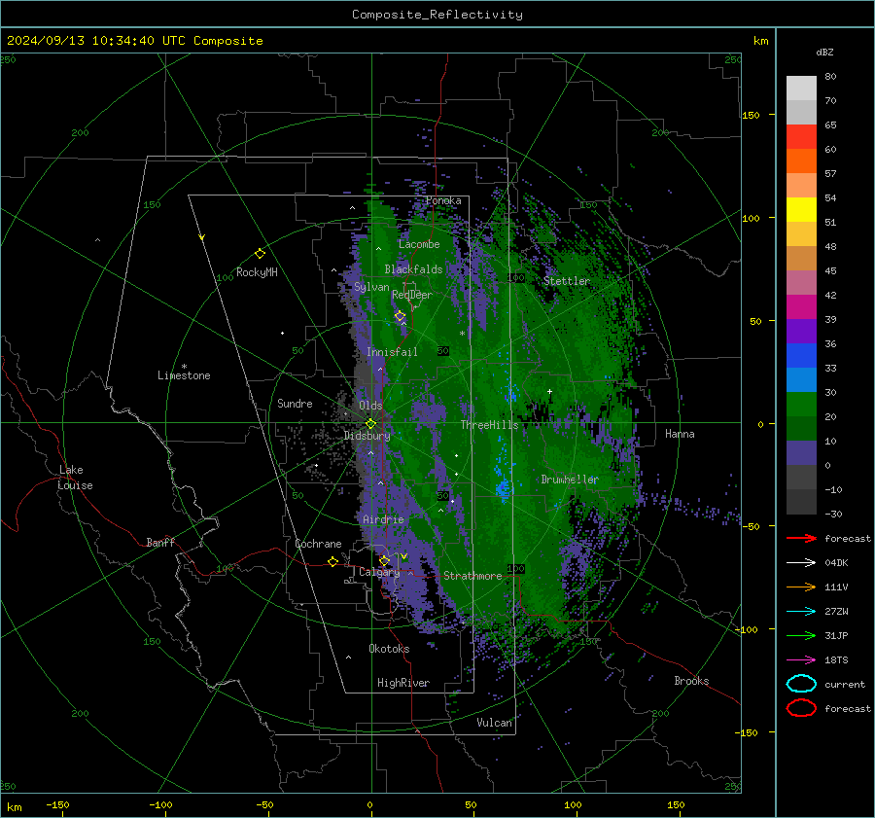Viewport: 875px width, 818px height.
Task: Click the 100 range label left of Stettler
Action: (515, 277)
